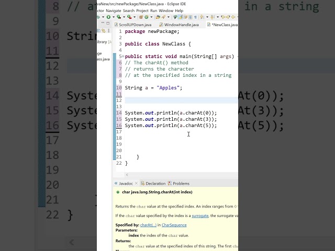Toggle Java editor breadcrumb
The width and height of the screenshot is (335, 251).
175,17
